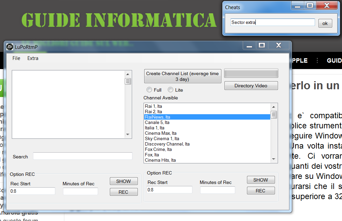Select Sky Cinema 1, Ita channel

(207, 138)
